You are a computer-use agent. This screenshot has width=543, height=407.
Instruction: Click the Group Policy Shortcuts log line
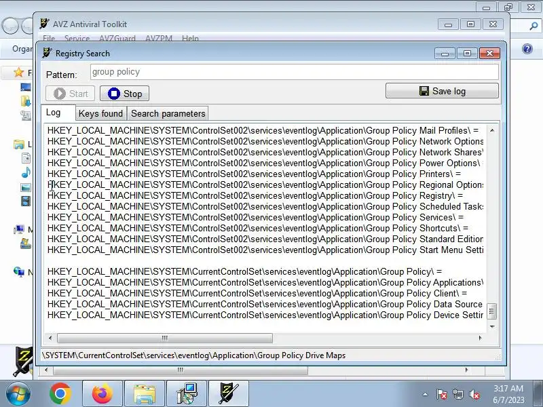click(258, 229)
